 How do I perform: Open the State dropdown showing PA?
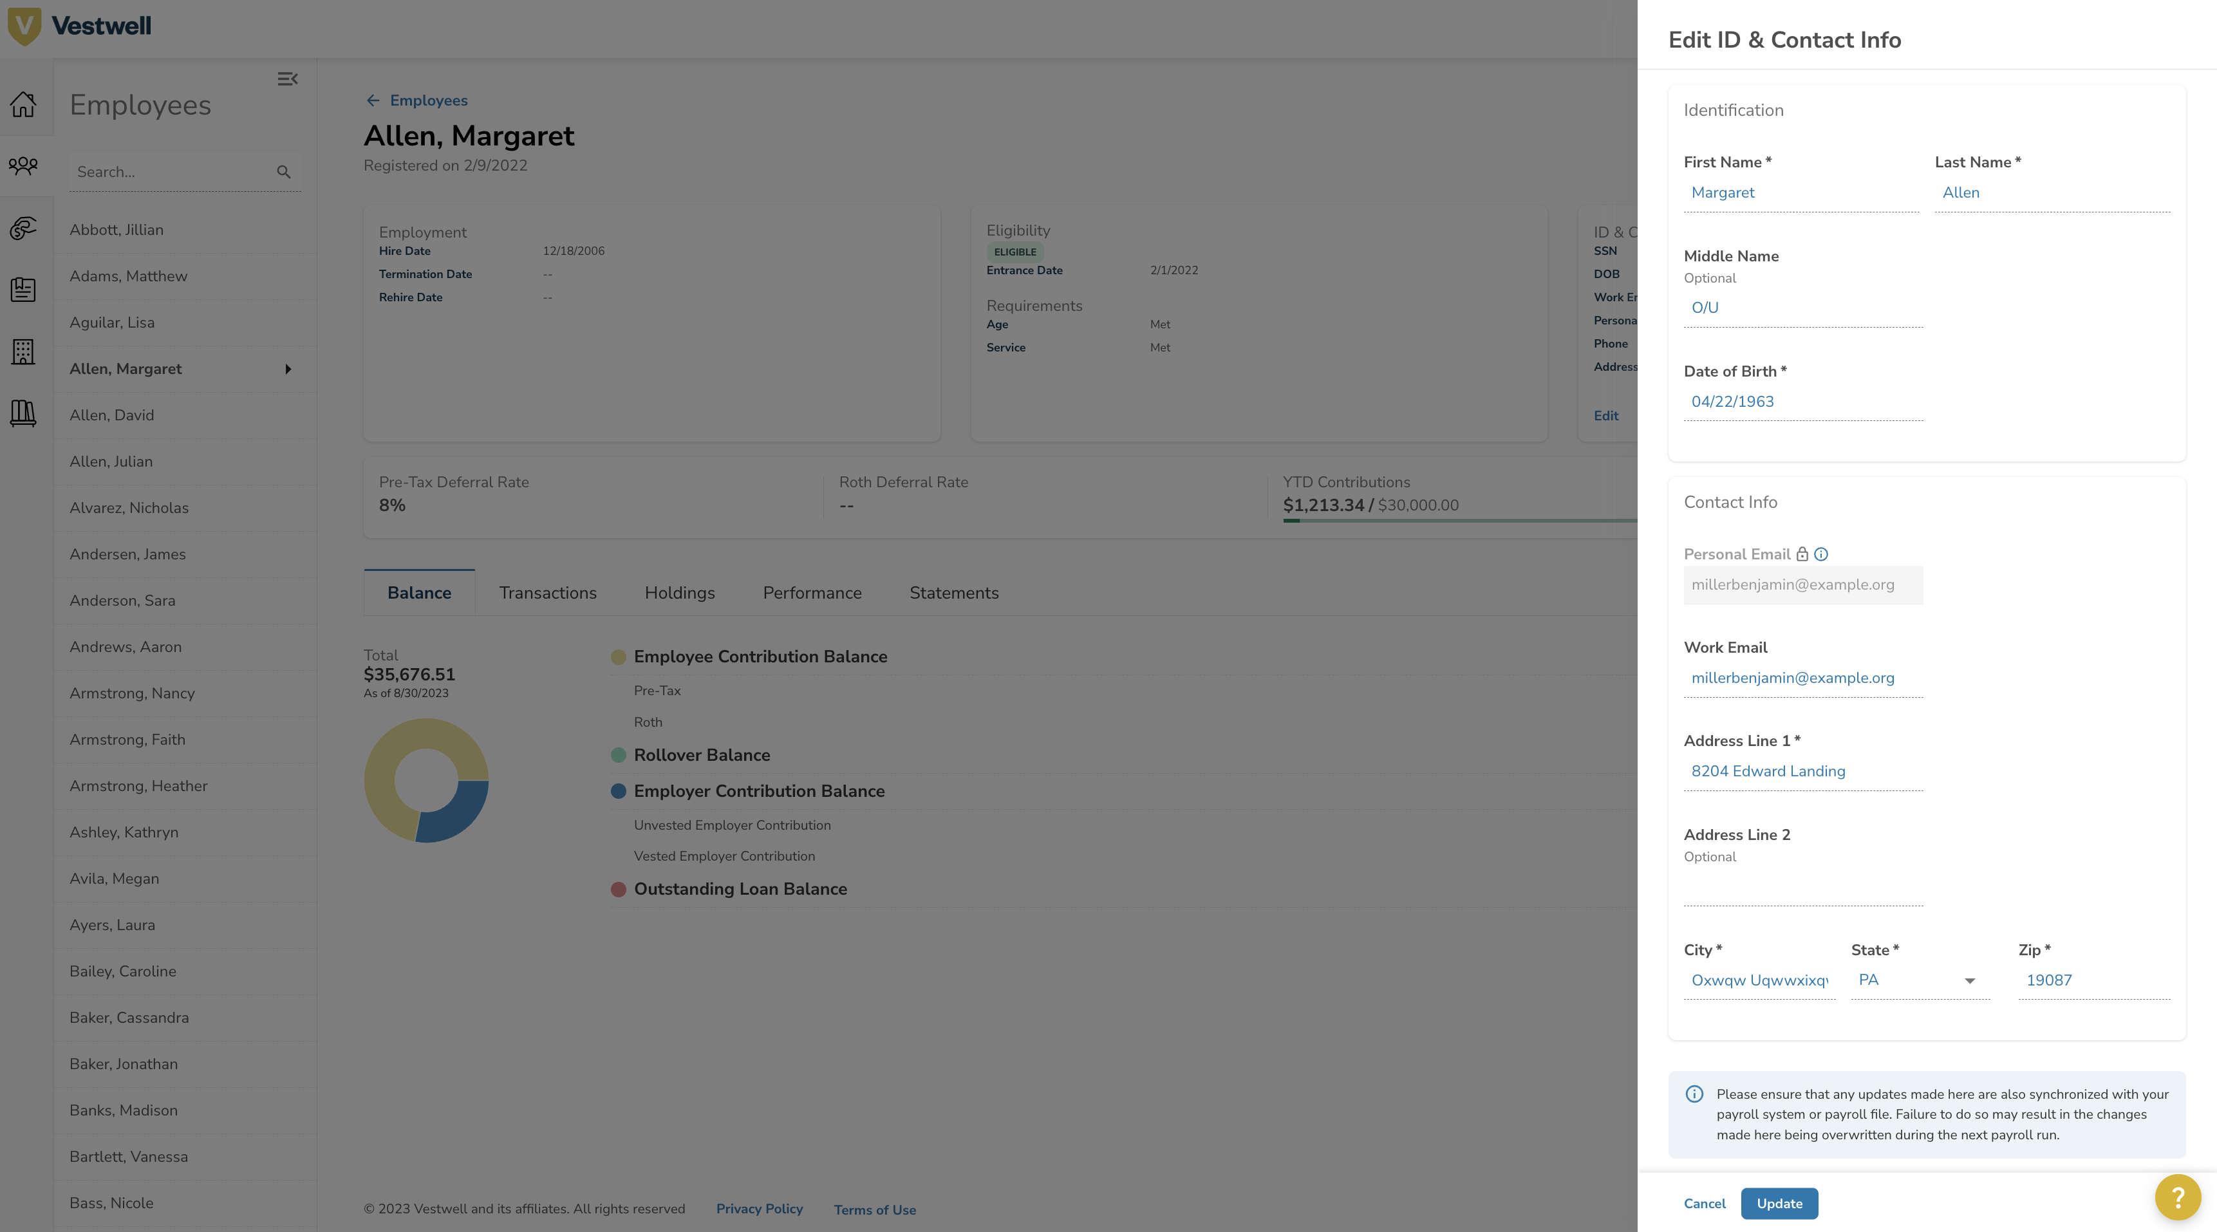pyautogui.click(x=1919, y=980)
